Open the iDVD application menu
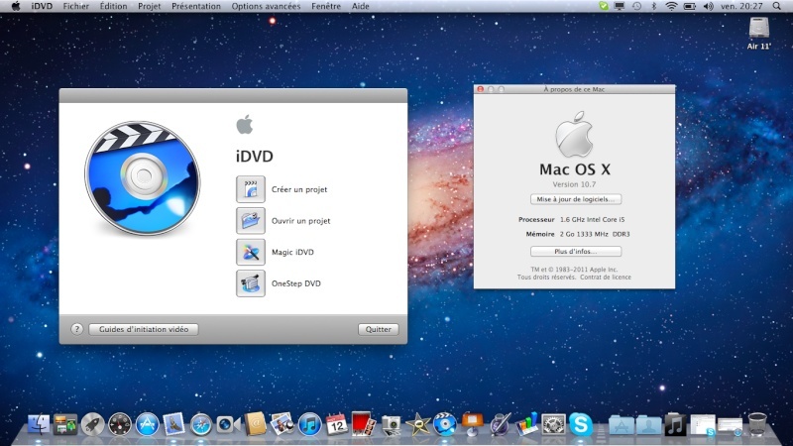Image resolution: width=793 pixels, height=446 pixels. (42, 6)
